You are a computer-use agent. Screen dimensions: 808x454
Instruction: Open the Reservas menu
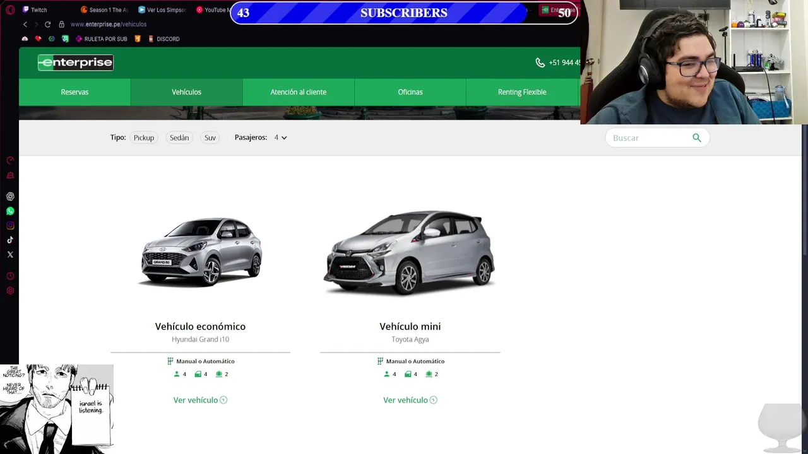click(74, 92)
